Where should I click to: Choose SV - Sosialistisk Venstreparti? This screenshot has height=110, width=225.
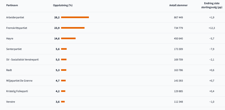(x=22, y=60)
